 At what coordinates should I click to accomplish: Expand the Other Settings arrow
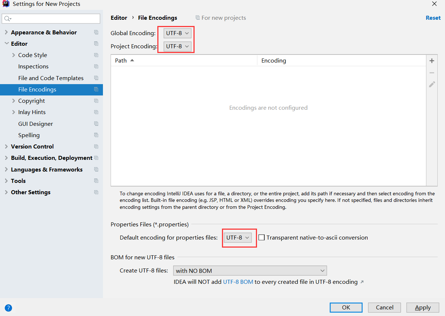(6, 192)
